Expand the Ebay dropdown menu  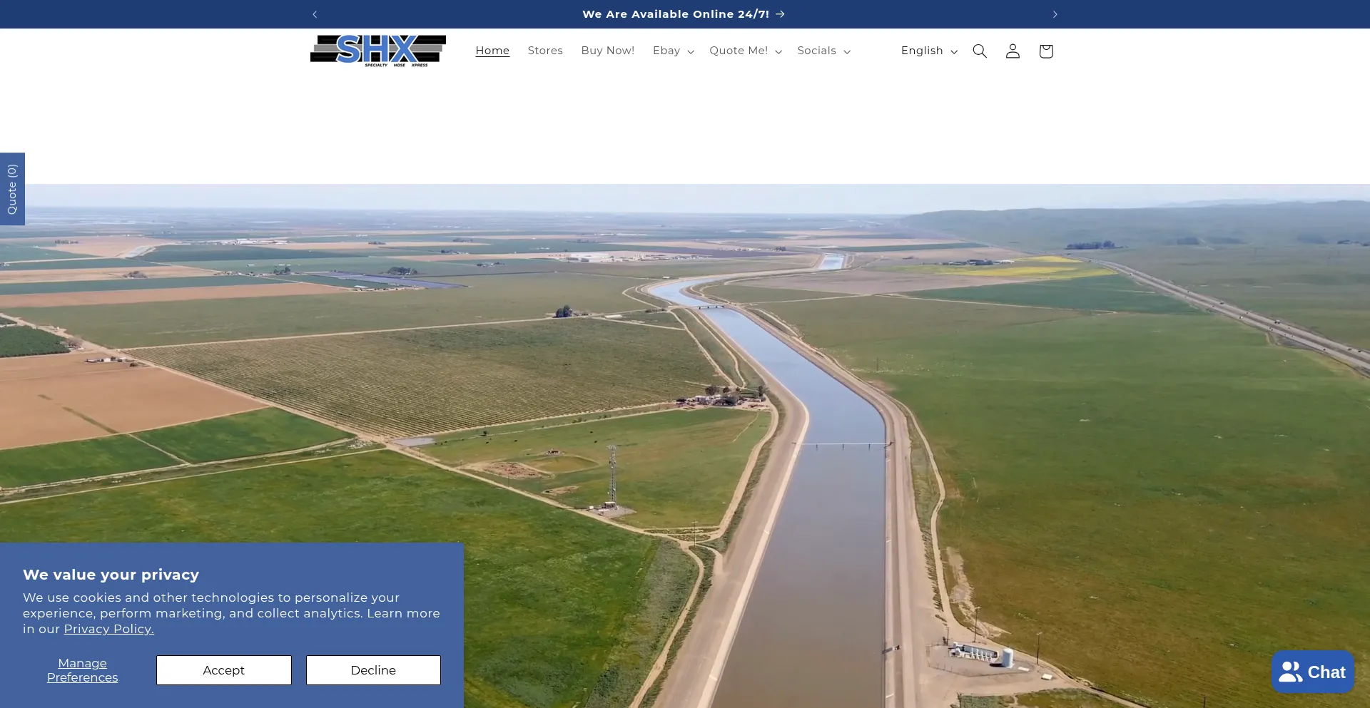point(673,51)
